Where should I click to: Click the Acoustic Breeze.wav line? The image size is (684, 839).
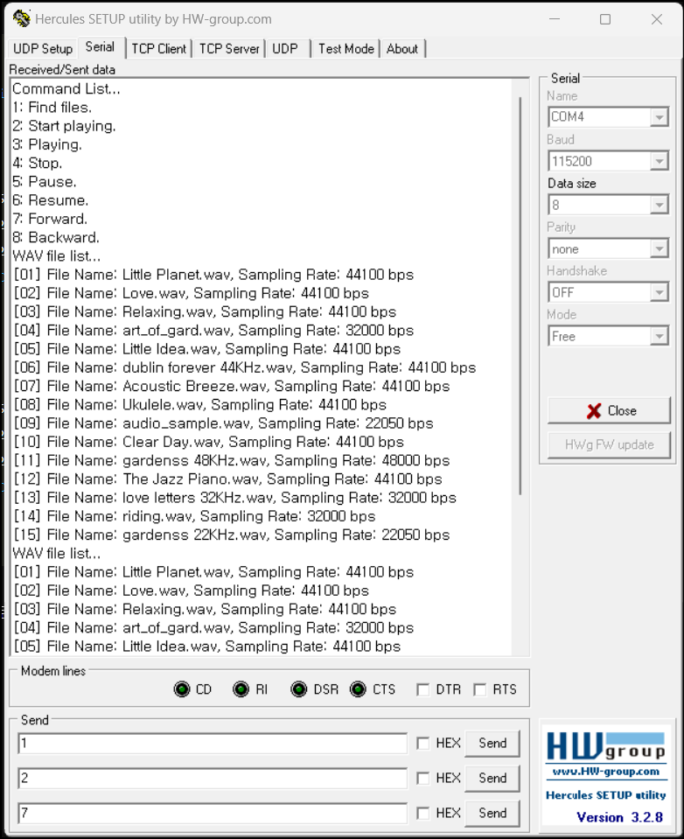(232, 387)
